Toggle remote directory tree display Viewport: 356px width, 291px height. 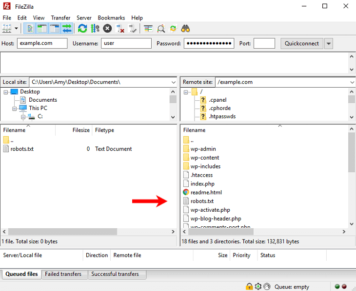point(55,29)
